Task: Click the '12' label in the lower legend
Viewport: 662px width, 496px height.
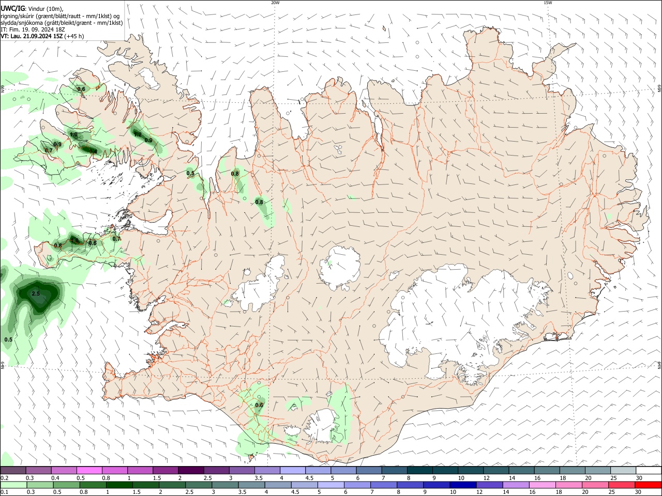Action: (x=479, y=492)
